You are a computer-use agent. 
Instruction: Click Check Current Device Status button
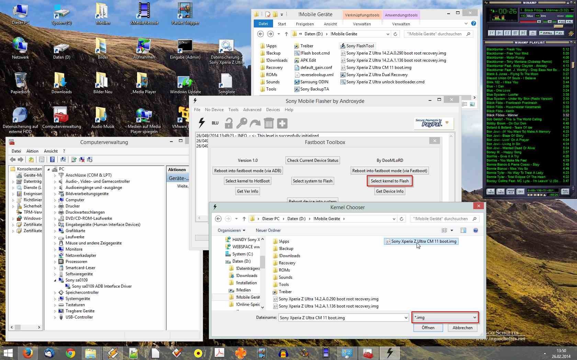(313, 160)
